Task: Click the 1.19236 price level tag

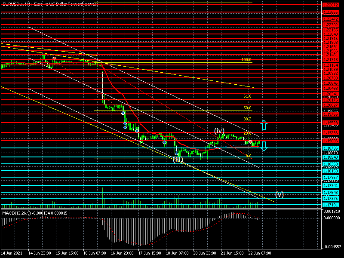Action: point(331,132)
